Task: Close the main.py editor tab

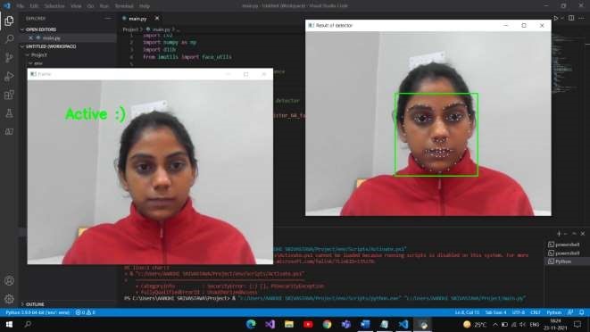Action: pos(157,18)
